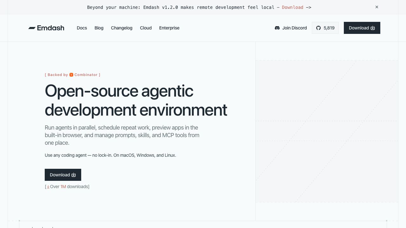The image size is (406, 228).
Task: Click the GitHub icon beside 5,819
Action: coord(318,28)
